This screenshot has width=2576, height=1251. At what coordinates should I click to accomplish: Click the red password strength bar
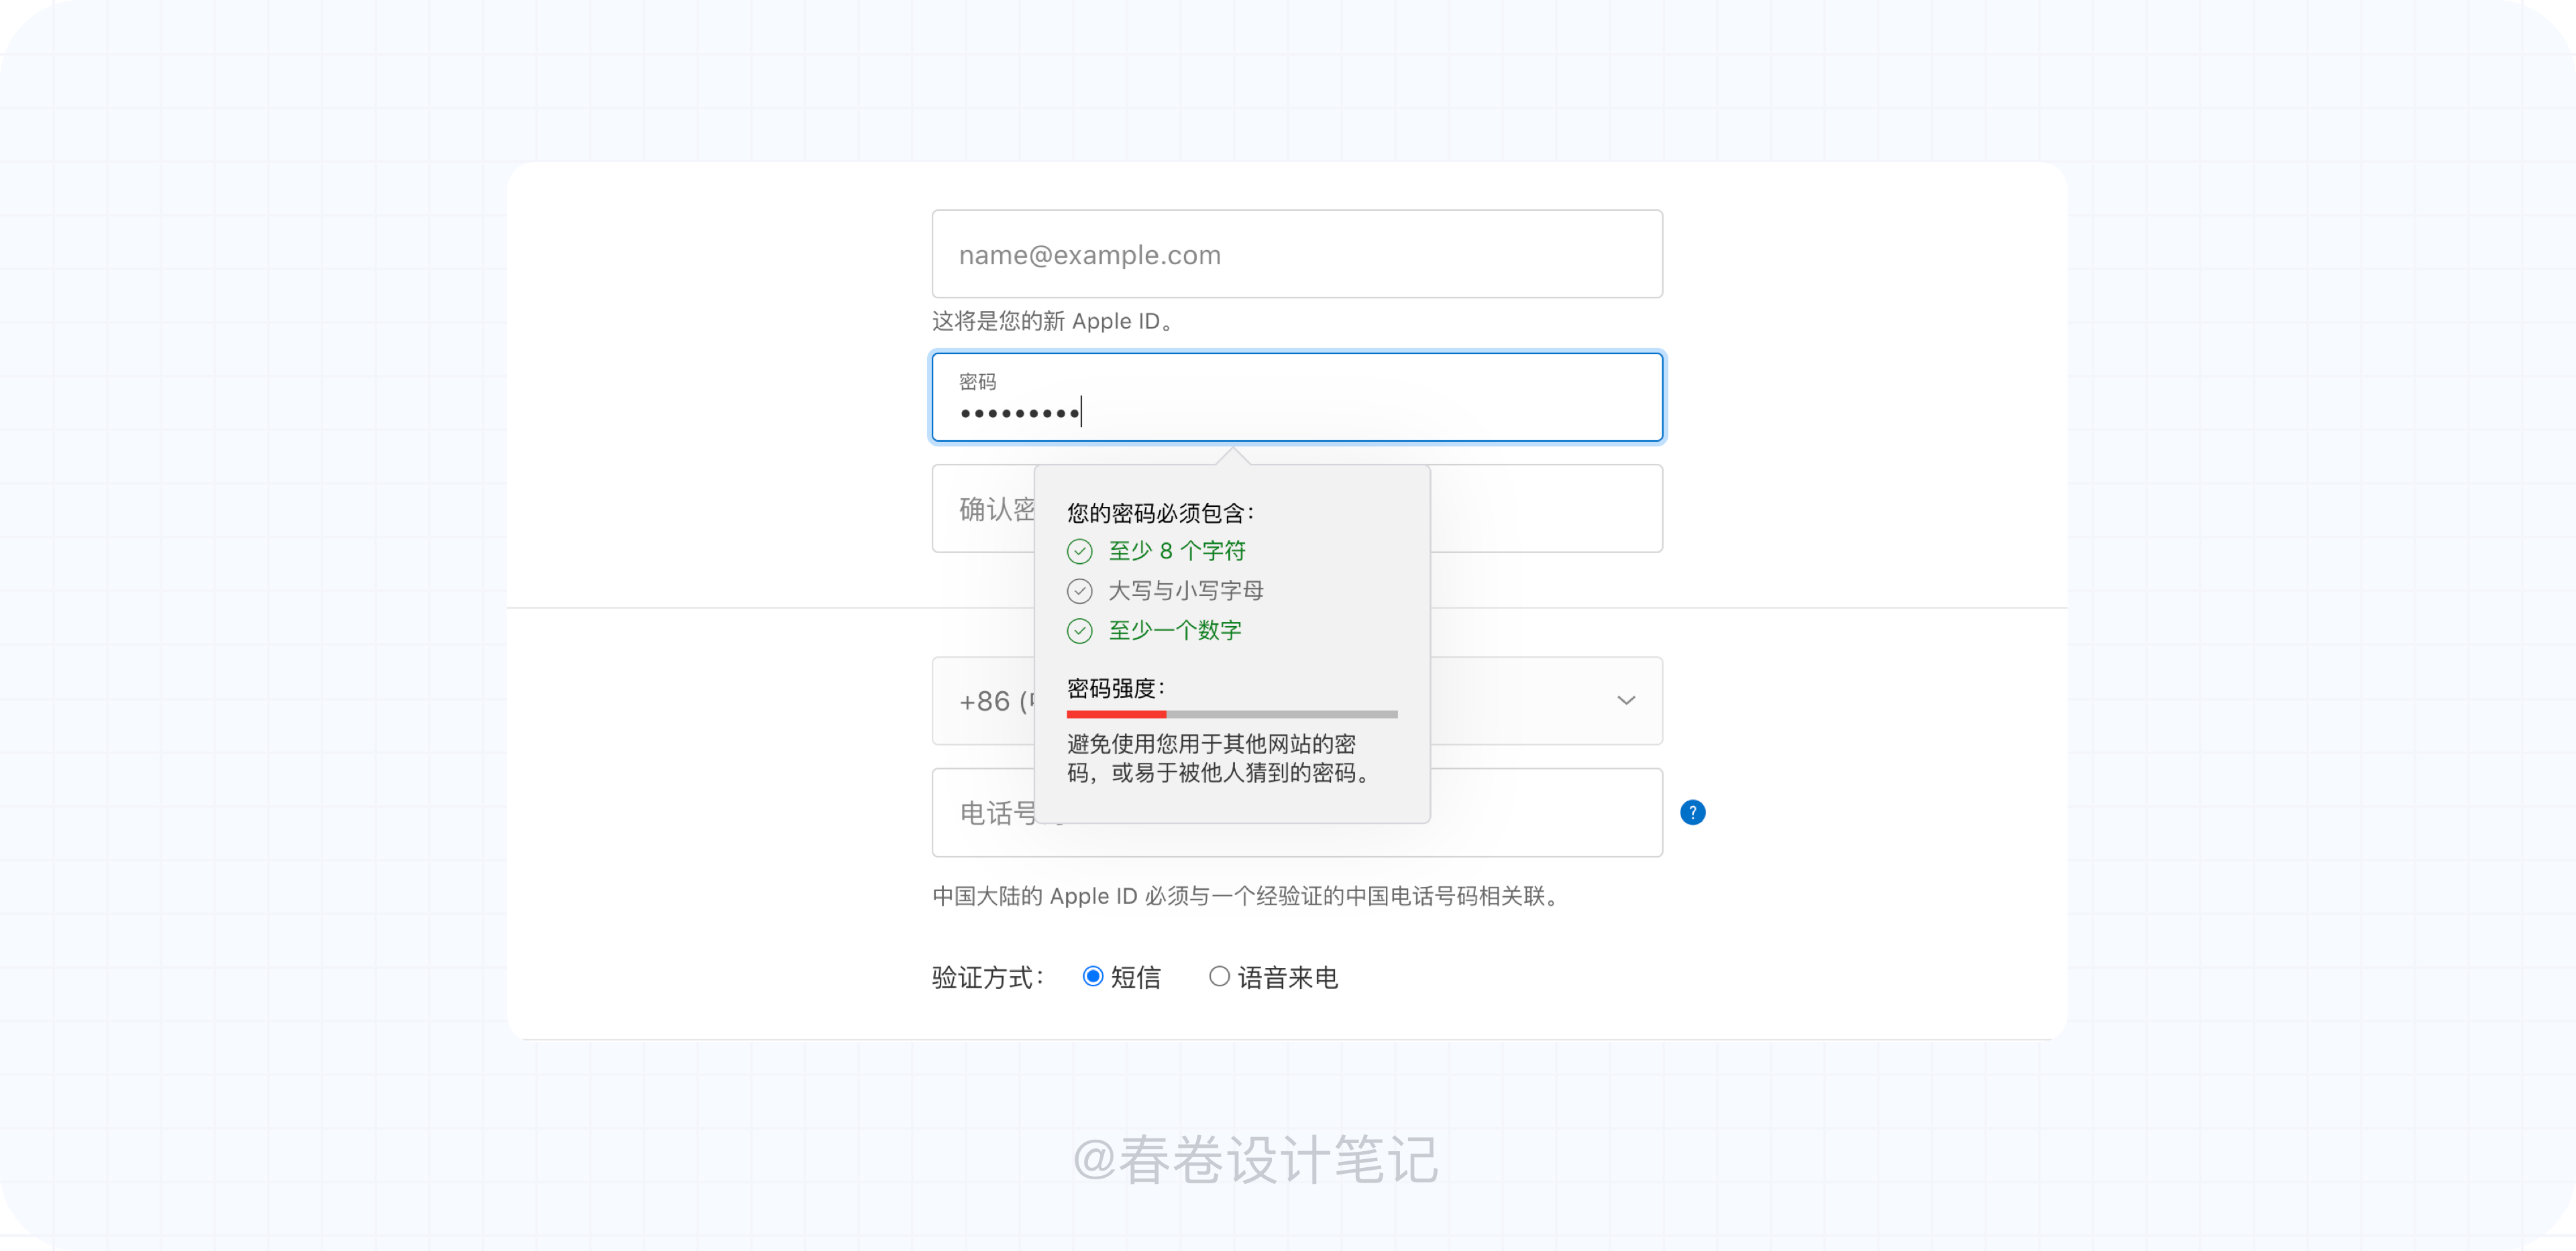coord(1116,715)
